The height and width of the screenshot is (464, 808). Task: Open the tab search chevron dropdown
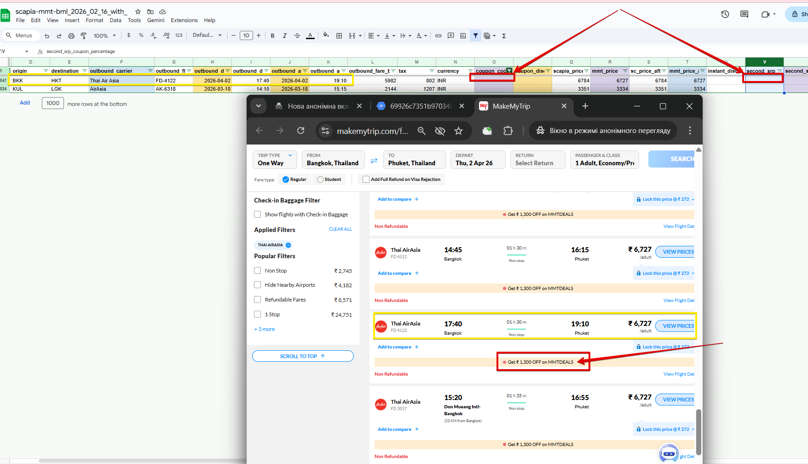[259, 106]
